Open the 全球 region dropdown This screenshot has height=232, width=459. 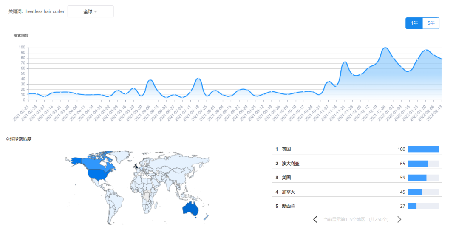(x=91, y=11)
